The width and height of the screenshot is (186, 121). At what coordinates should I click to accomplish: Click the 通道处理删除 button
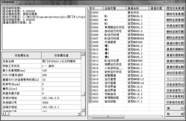(175, 49)
